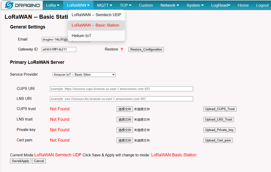Click the red LoRaWAN Semtech UDP current mode text
This screenshot has width=271, height=172.
click(x=58, y=155)
